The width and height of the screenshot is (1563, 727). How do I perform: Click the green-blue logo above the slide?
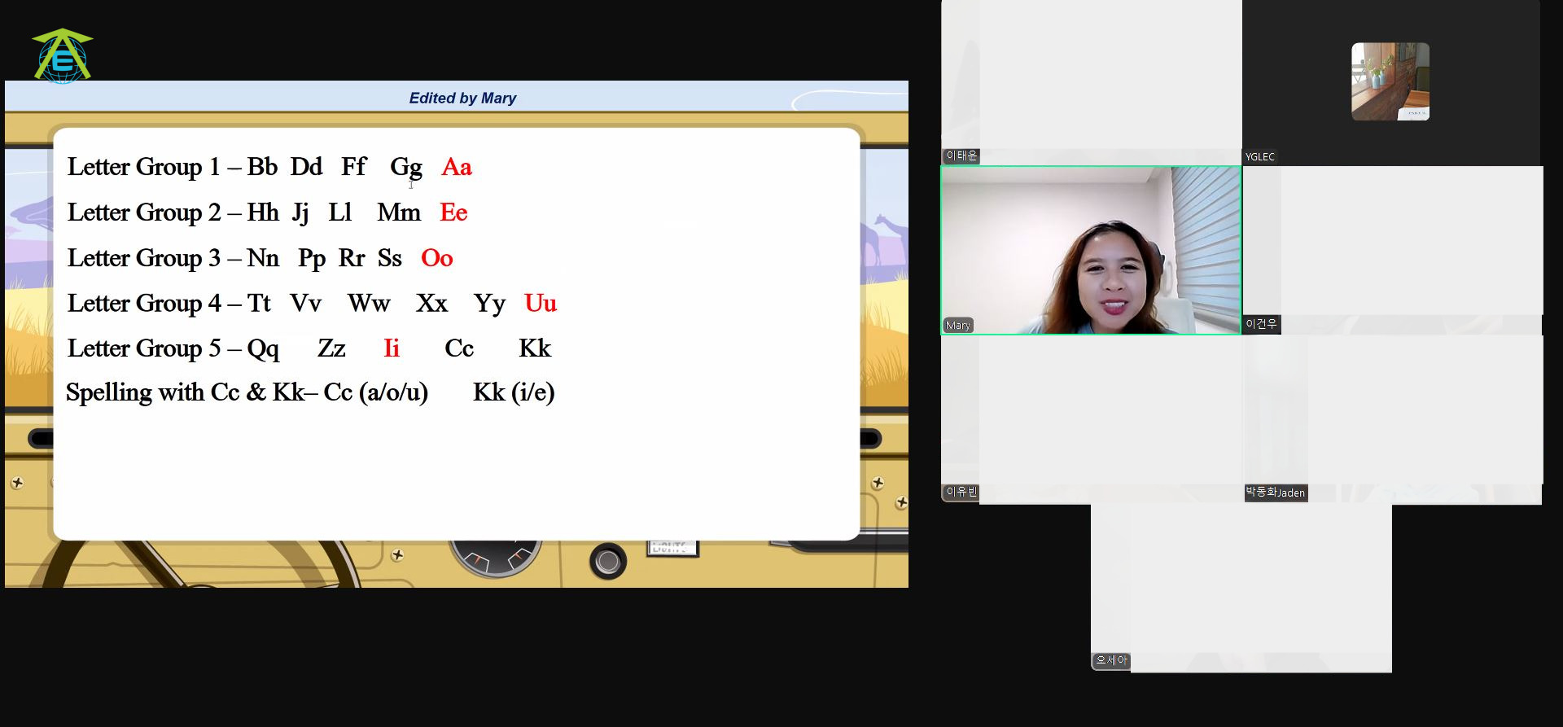[63, 55]
